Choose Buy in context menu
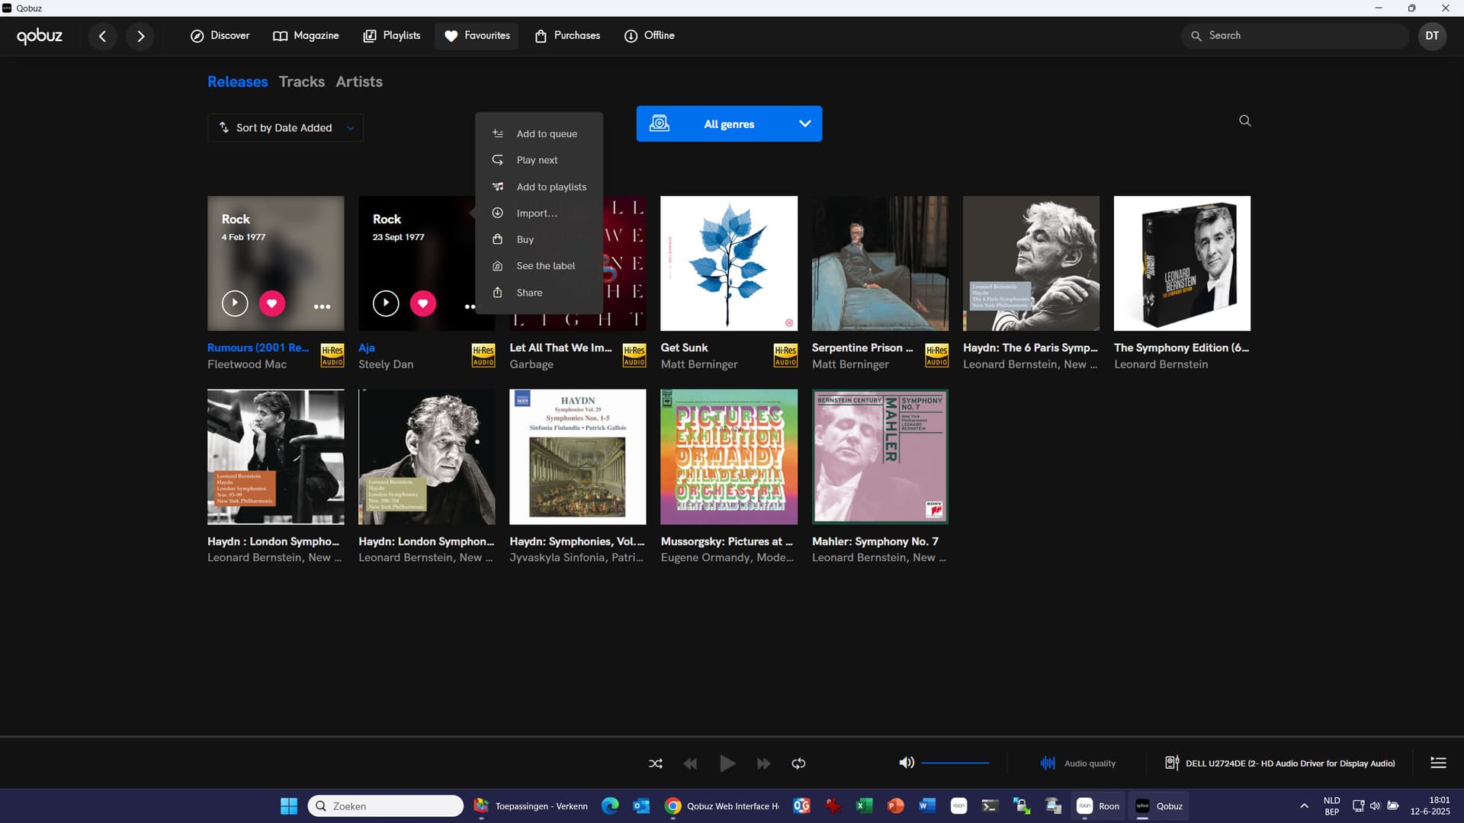 [539, 239]
